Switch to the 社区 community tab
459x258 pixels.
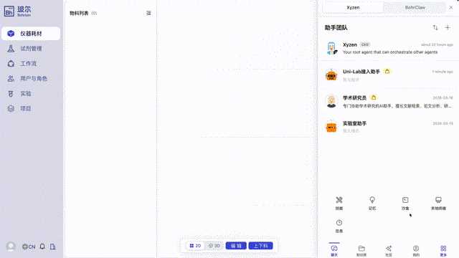click(x=389, y=250)
